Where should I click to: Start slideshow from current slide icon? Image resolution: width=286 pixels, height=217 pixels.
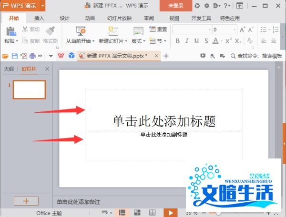click(x=81, y=31)
